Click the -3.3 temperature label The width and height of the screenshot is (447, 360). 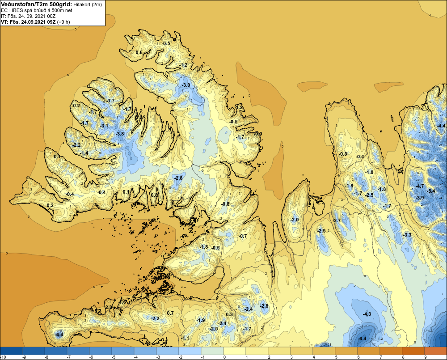(407, 235)
